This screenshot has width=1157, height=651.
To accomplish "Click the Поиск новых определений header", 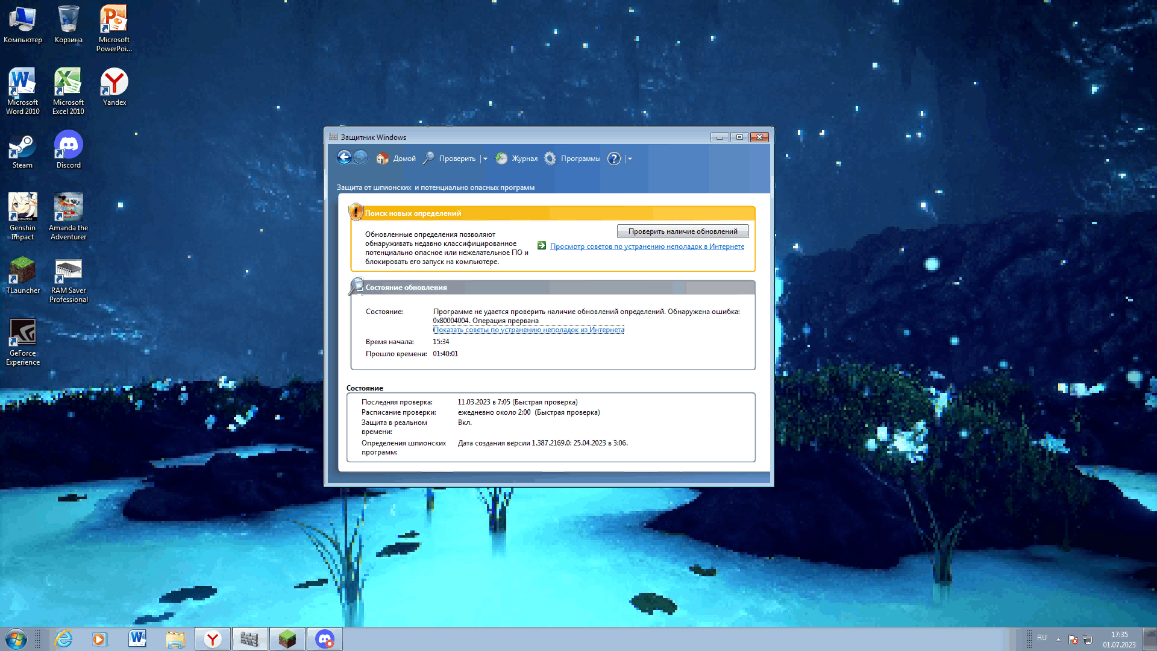I will 413,213.
